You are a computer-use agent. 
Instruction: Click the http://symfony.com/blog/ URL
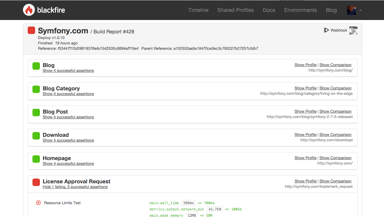click(x=330, y=70)
